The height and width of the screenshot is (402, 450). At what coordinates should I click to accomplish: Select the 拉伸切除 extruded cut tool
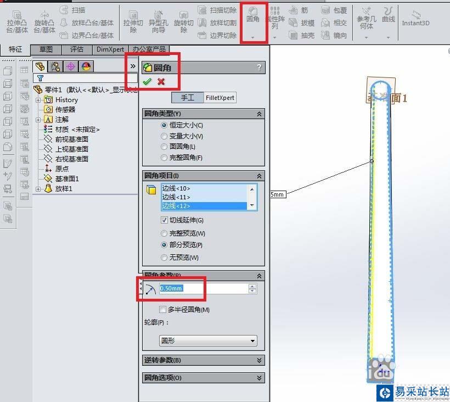click(133, 22)
